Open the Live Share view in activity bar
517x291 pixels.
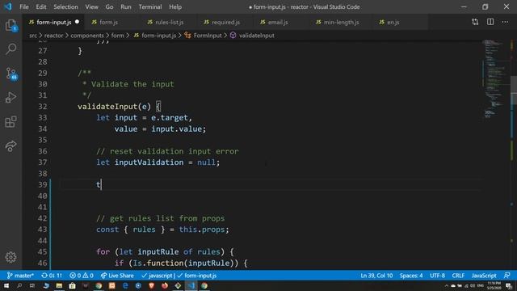tap(11, 145)
